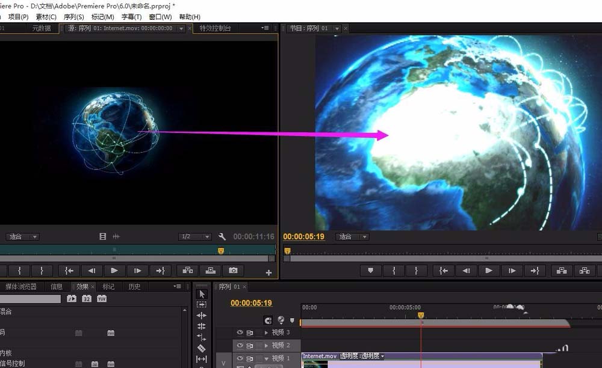Filter by YUV effects icon
This screenshot has width=602, height=368.
coord(102,299)
